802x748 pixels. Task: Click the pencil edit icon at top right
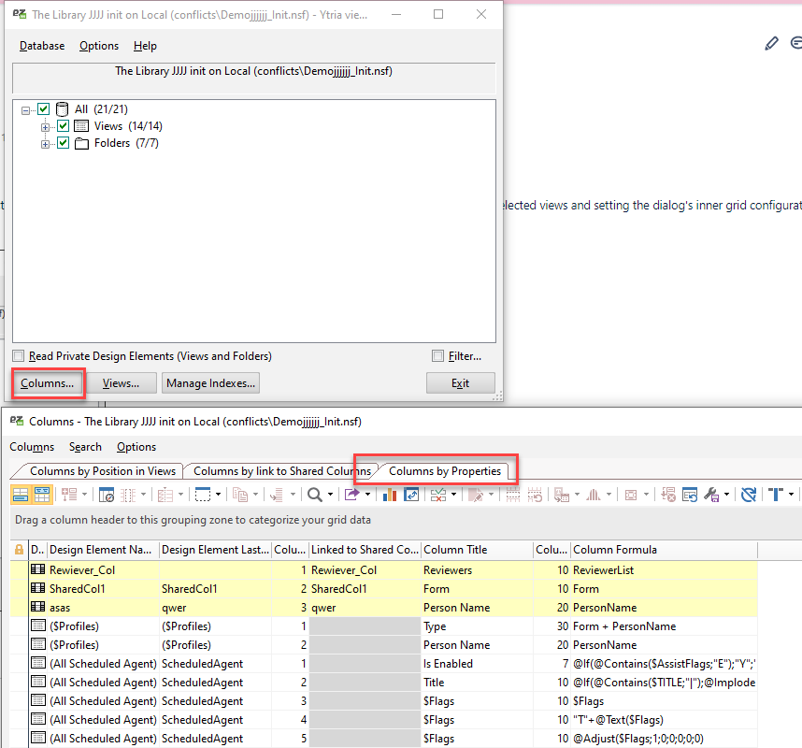[771, 42]
